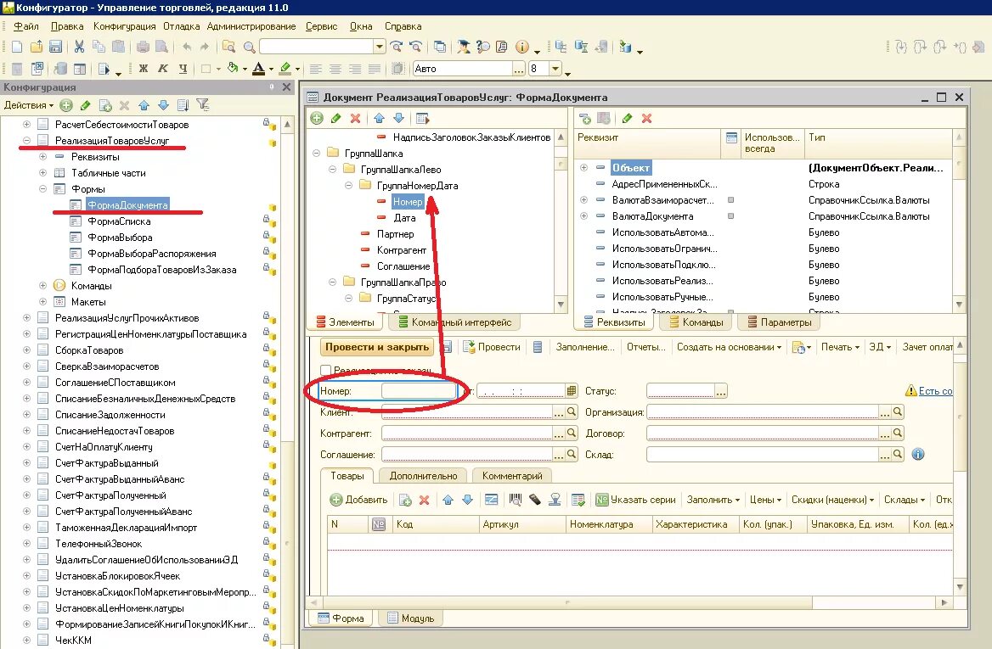Image resolution: width=992 pixels, height=649 pixels.
Task: Click the magnifier Search icon beside search box
Action: pos(249,47)
